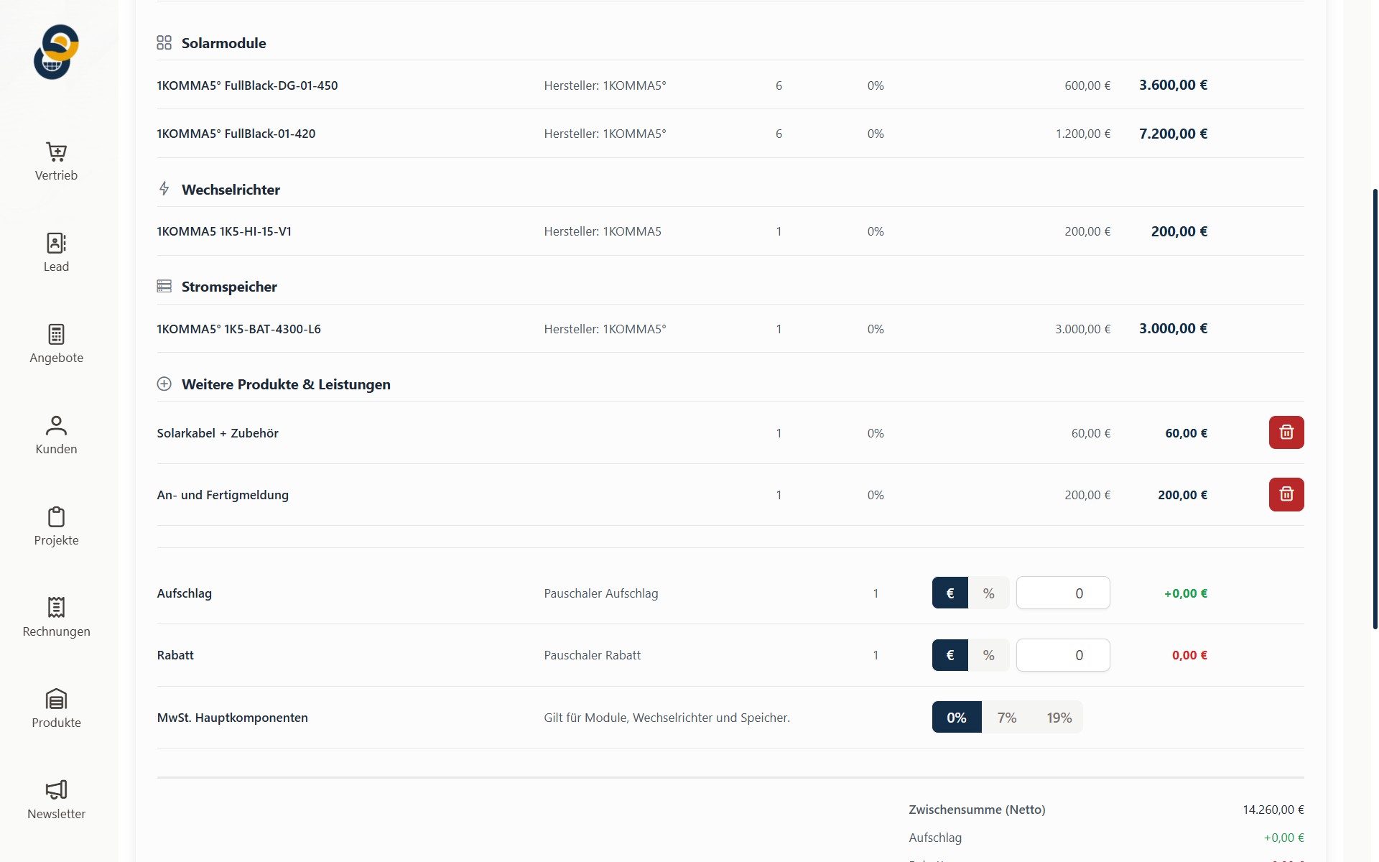Select 7% MwSt. rate
The width and height of the screenshot is (1379, 862).
pyautogui.click(x=1006, y=718)
